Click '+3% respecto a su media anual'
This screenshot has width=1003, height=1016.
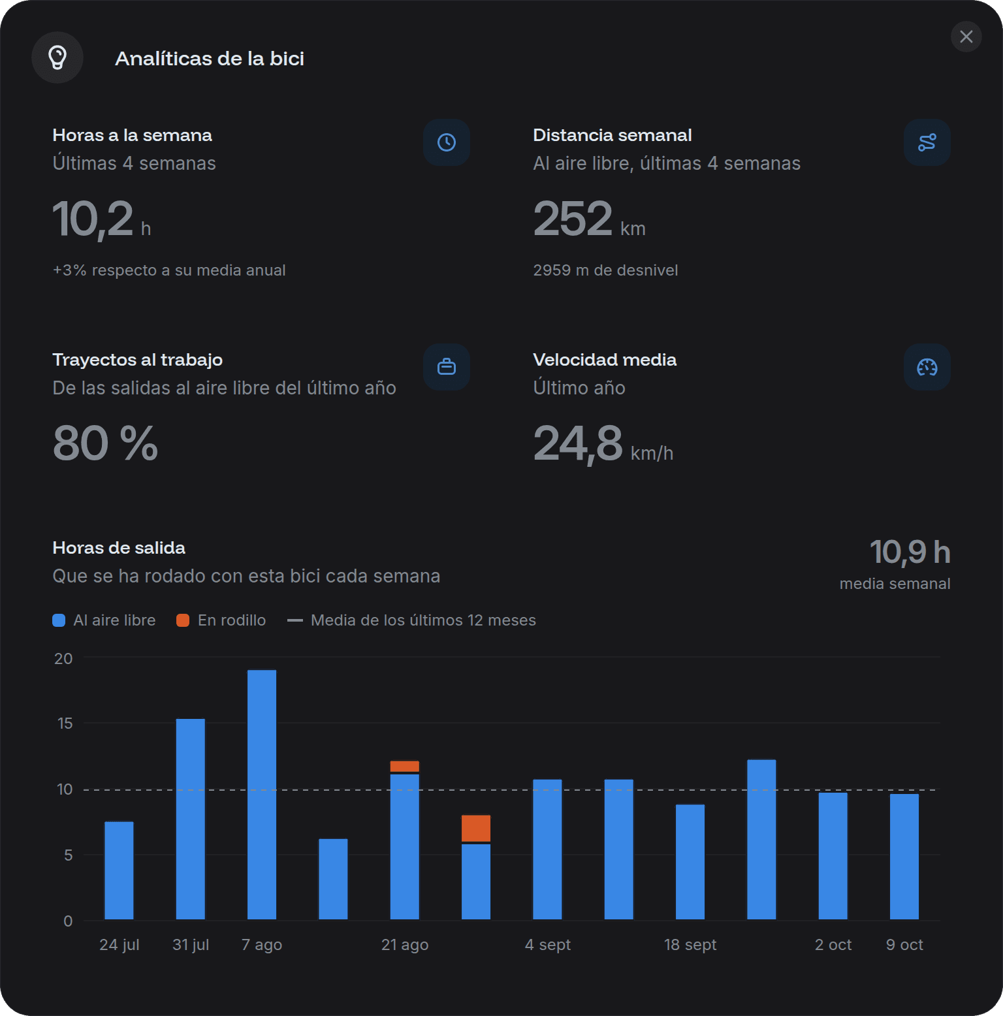tap(169, 270)
